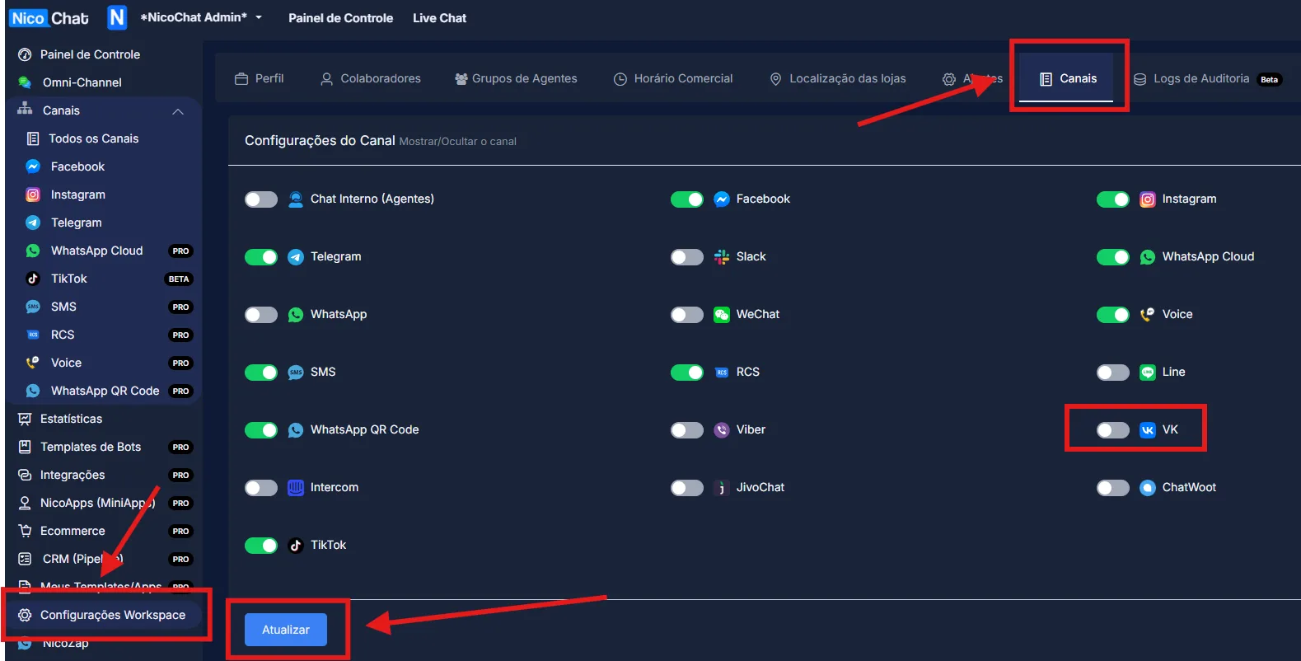The width and height of the screenshot is (1301, 661).
Task: Turn on the Intercom channel toggle
Action: tap(261, 488)
